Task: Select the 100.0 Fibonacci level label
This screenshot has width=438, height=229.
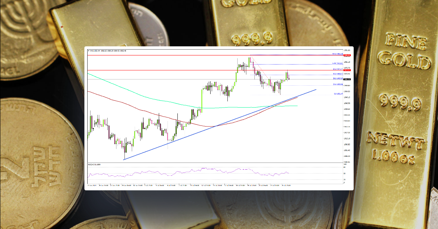Action: click(337, 54)
